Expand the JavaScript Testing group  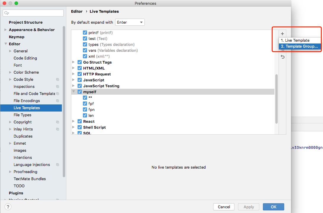(73, 85)
